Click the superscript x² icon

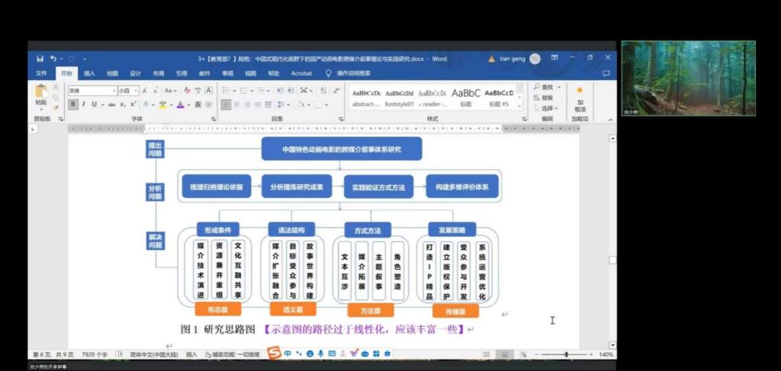tap(133, 104)
